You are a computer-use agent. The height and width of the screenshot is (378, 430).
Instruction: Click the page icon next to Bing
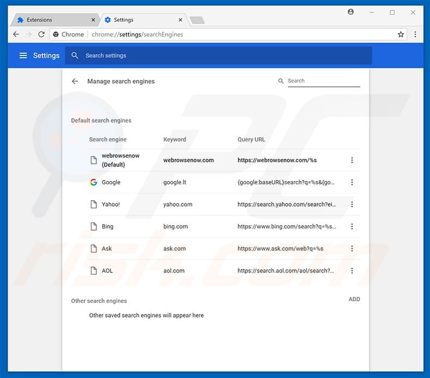tap(94, 226)
